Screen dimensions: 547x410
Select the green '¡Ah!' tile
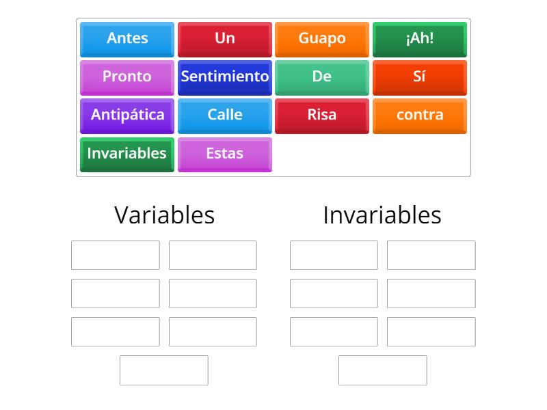pyautogui.click(x=420, y=39)
